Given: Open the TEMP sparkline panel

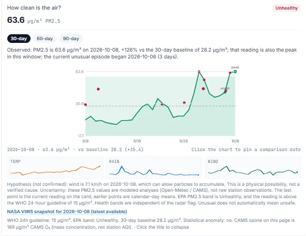Looking at the screenshot, I should (55, 168).
